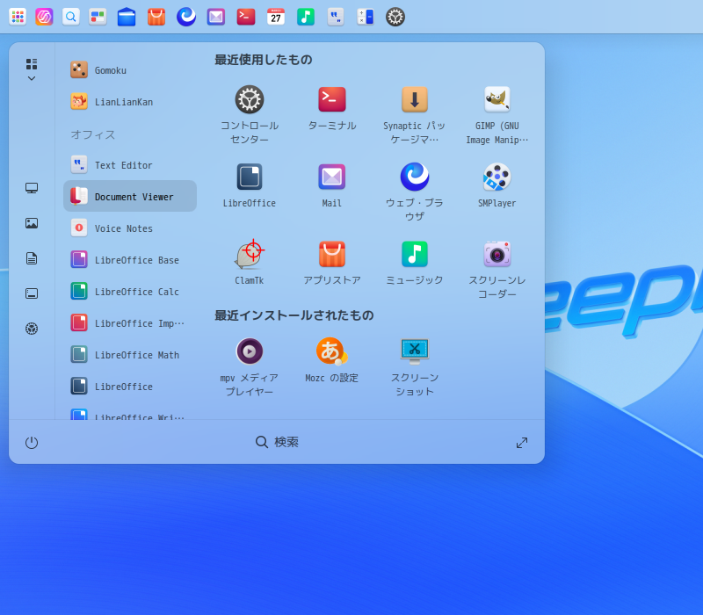Open calendar from the top dock

point(276,17)
